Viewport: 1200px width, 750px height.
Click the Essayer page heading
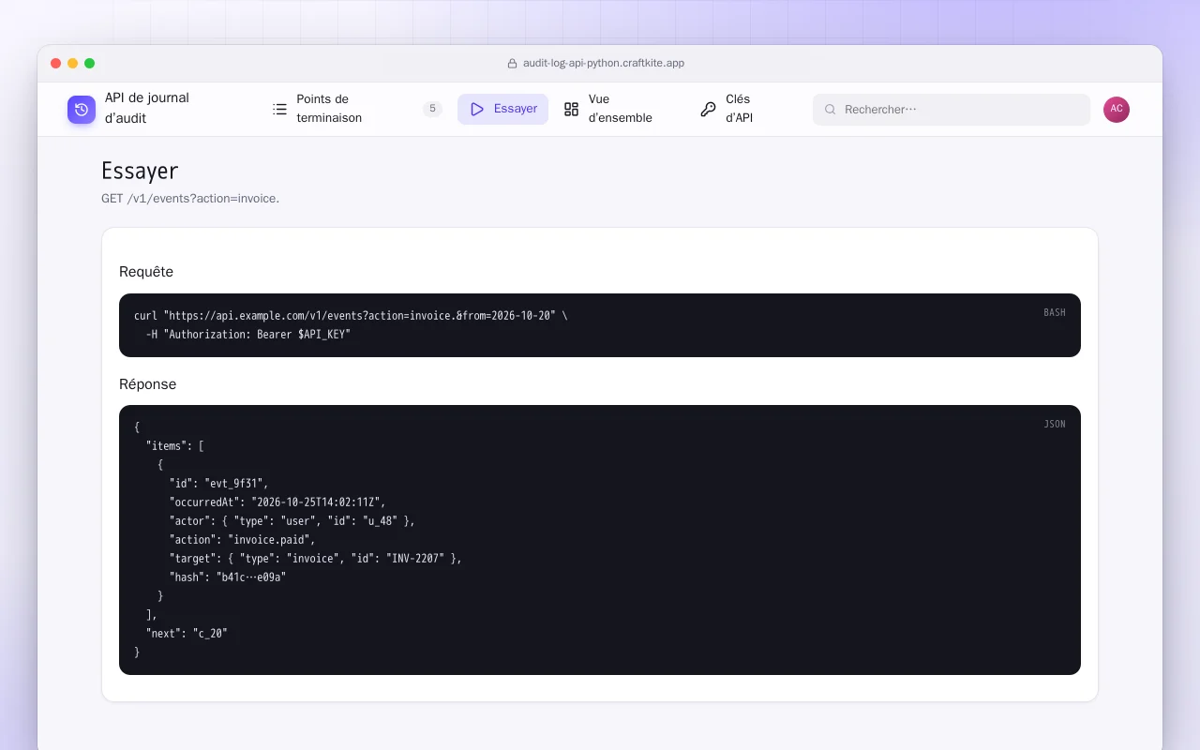(x=140, y=171)
